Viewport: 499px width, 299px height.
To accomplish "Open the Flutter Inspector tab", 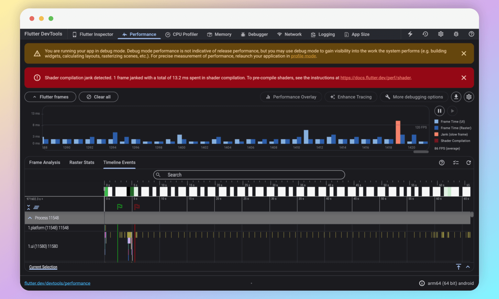I will coord(93,34).
